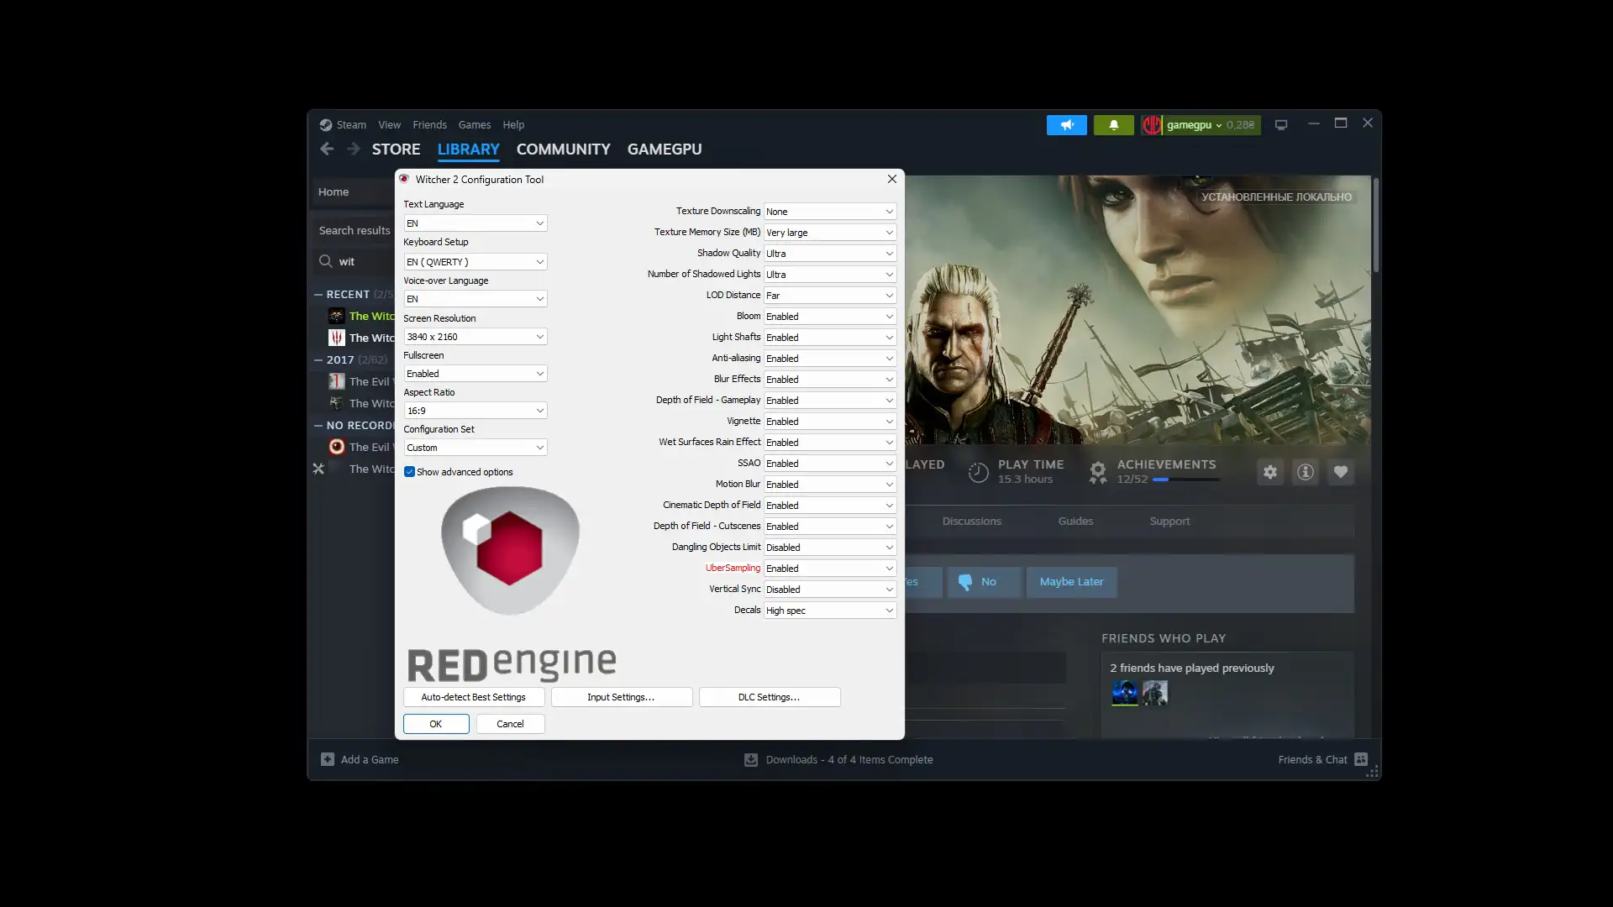The width and height of the screenshot is (1613, 907).
Task: Change UberSampling dropdown setting
Action: [x=829, y=569]
